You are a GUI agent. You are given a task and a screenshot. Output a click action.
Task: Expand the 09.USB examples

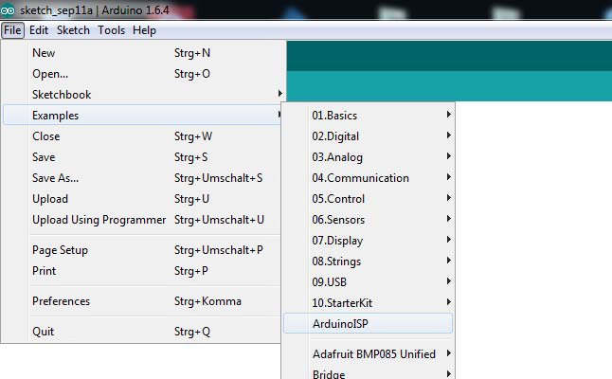click(369, 282)
